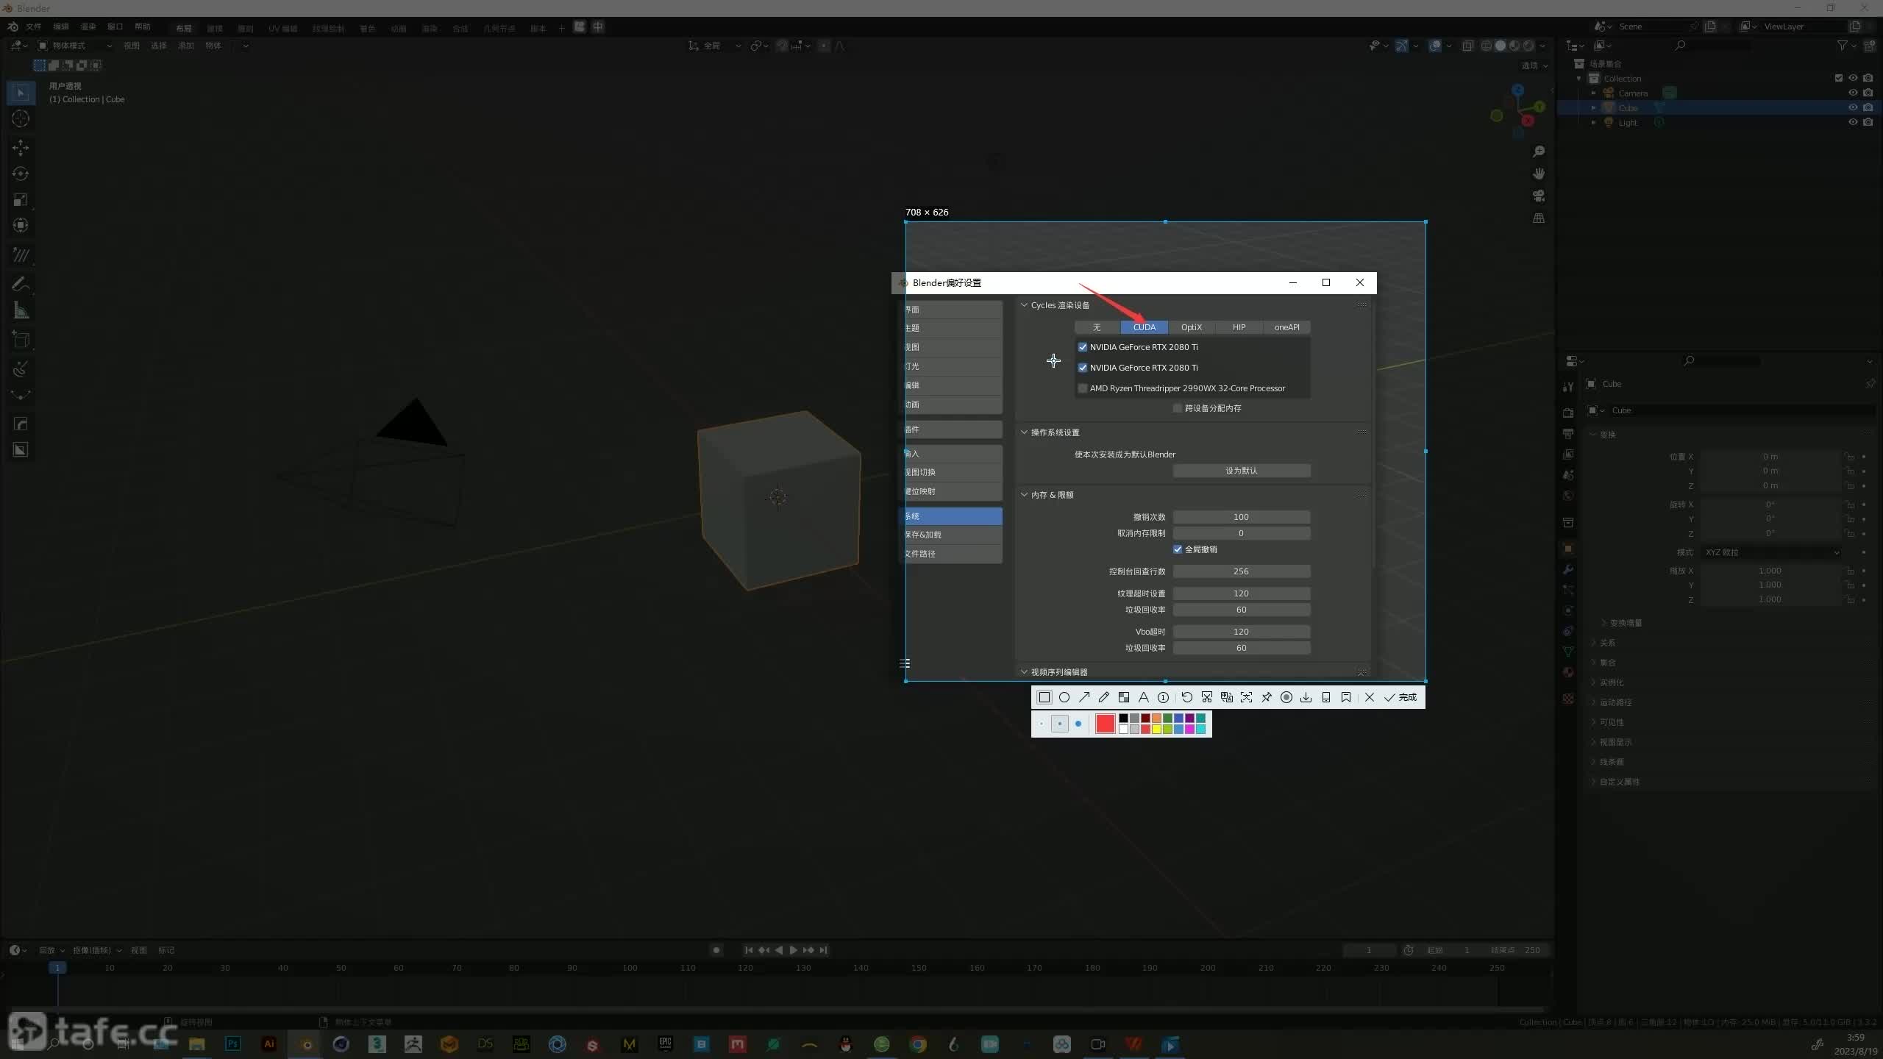Select the pencil drawing tool

pyautogui.click(x=1103, y=697)
